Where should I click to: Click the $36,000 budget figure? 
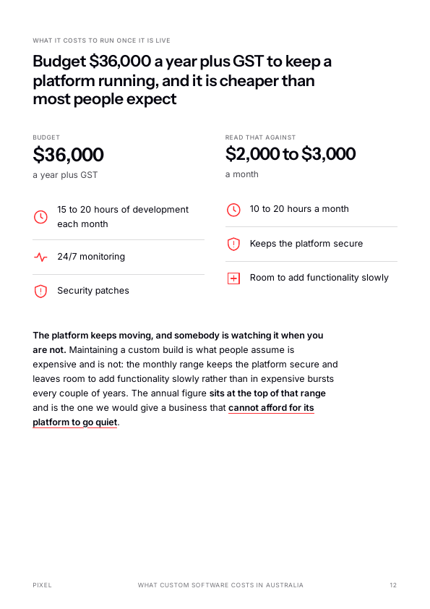point(69,155)
